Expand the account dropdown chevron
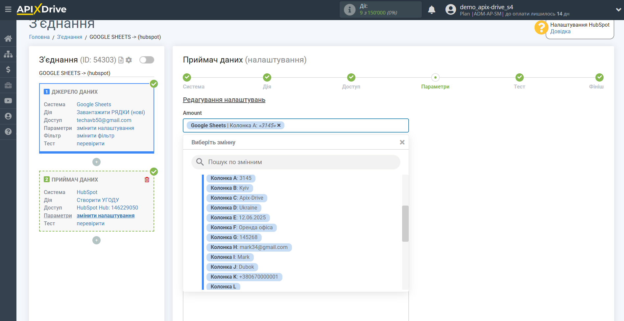 point(618,10)
